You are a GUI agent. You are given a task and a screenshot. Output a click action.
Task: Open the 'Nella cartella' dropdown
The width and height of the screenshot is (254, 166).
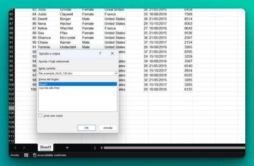click(x=116, y=73)
